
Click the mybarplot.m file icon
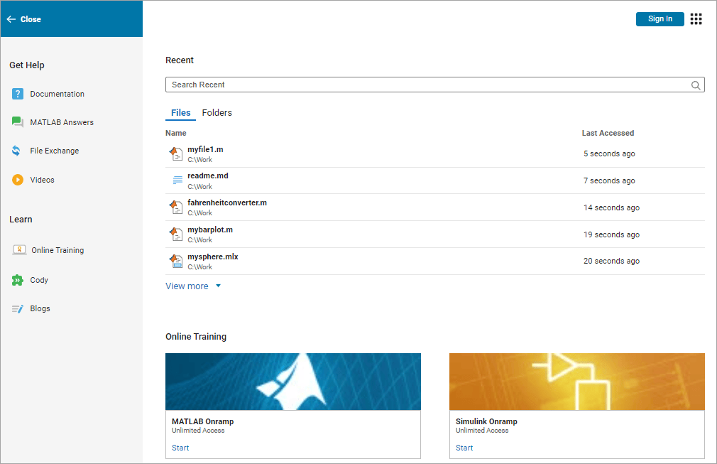click(176, 234)
